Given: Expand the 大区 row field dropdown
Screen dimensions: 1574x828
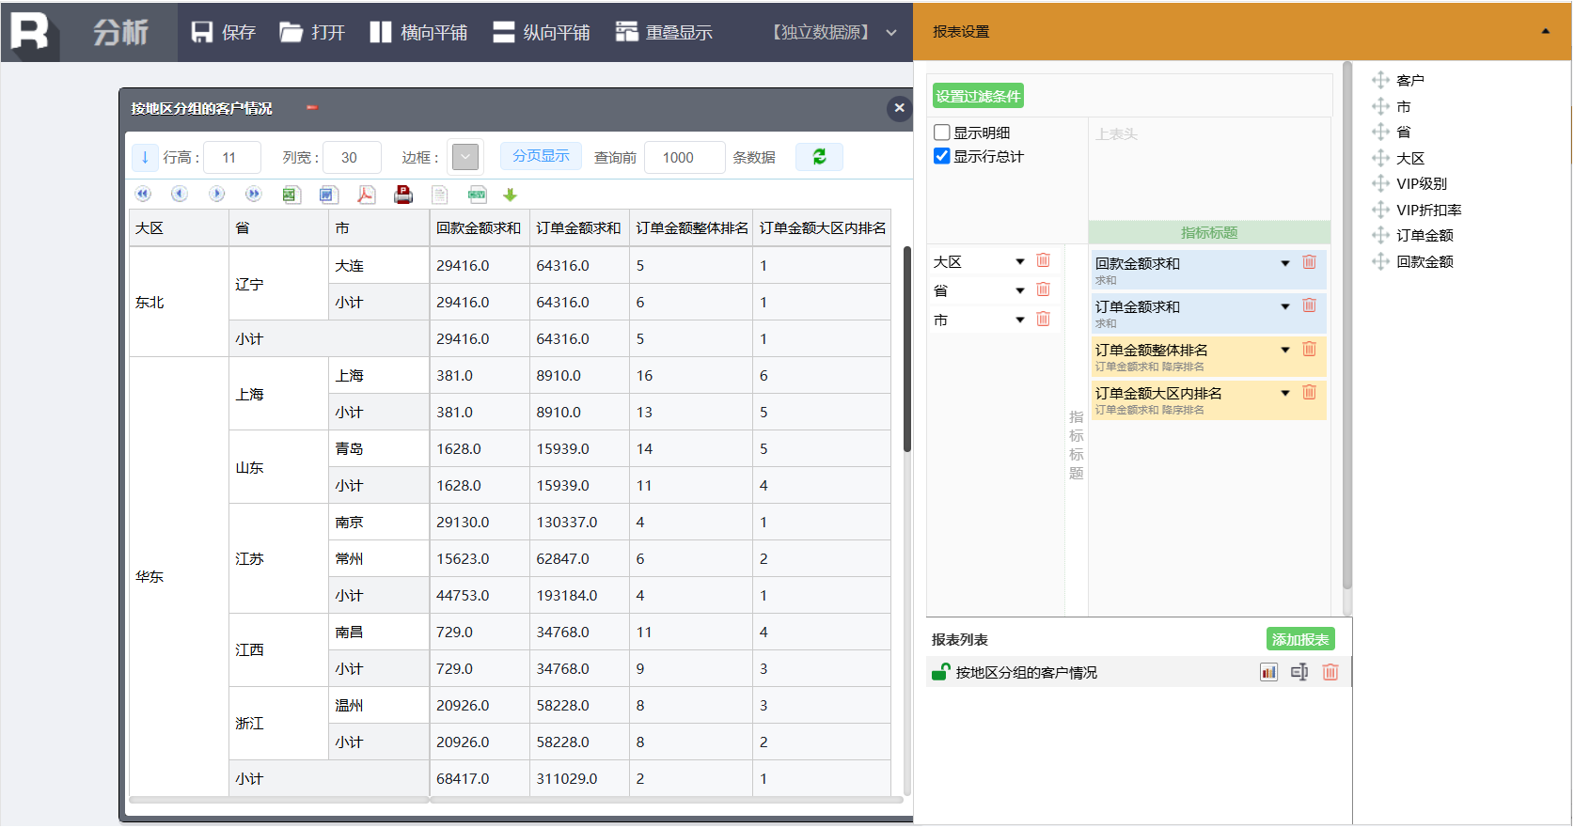Looking at the screenshot, I should tap(1019, 261).
